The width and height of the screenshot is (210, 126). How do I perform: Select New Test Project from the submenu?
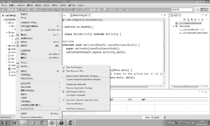click(75, 67)
